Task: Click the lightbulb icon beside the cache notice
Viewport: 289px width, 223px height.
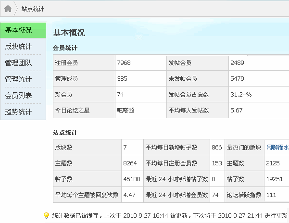Action: click(46, 215)
